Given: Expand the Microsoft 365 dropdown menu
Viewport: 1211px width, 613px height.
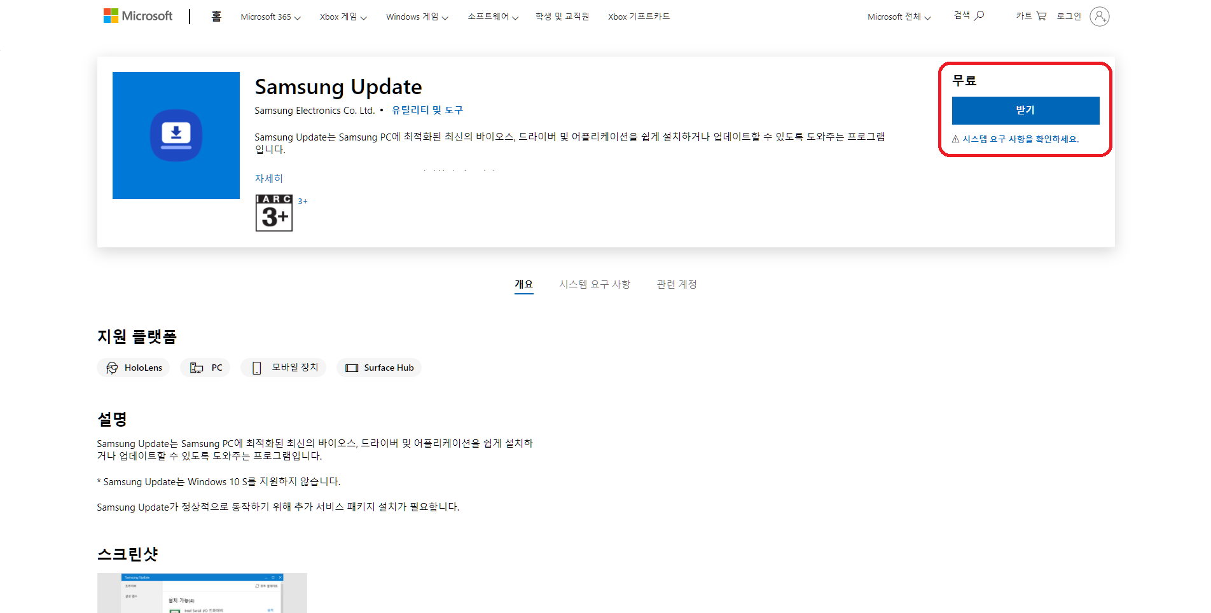Looking at the screenshot, I should pos(270,17).
